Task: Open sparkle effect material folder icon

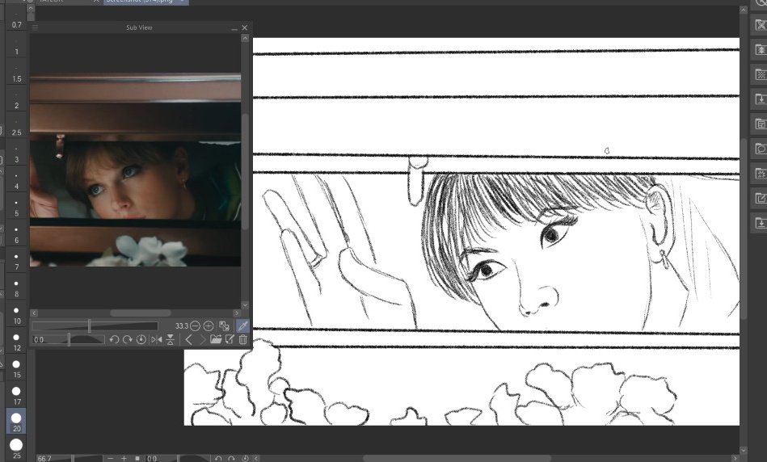Action: (761, 174)
